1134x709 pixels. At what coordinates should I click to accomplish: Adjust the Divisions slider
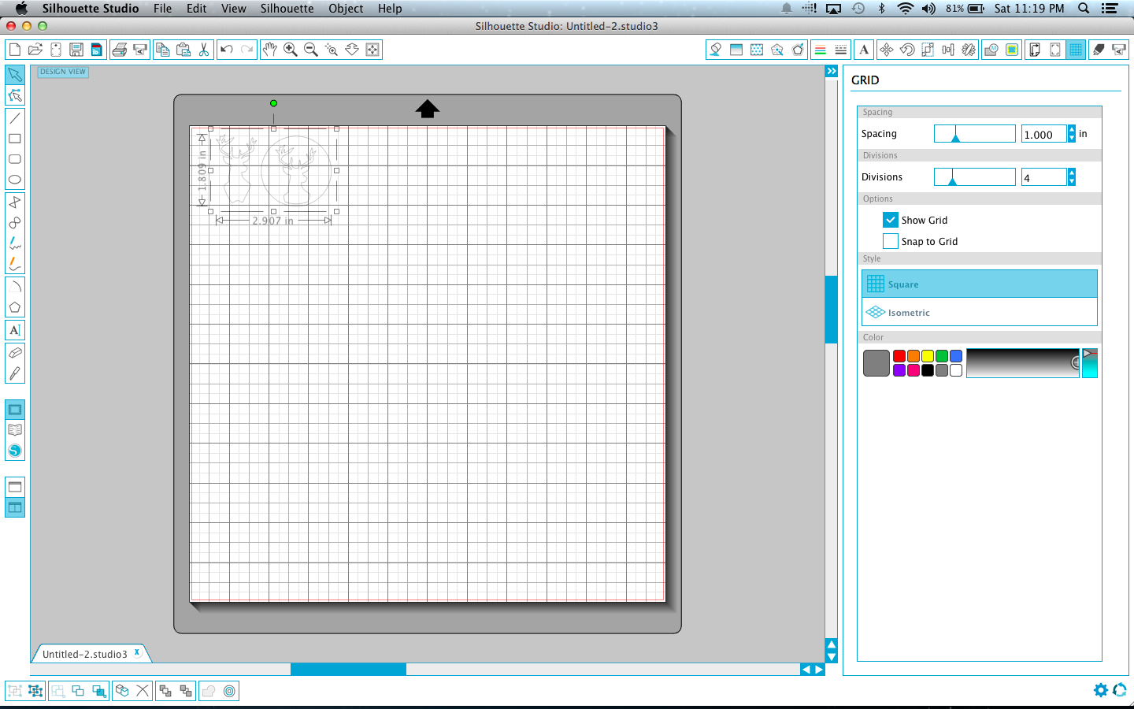pos(974,177)
